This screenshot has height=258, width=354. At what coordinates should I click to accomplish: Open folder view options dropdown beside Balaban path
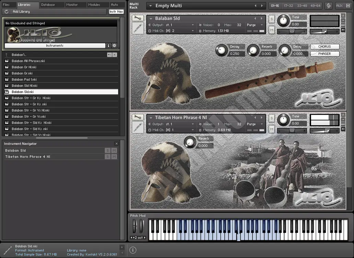click(x=110, y=55)
